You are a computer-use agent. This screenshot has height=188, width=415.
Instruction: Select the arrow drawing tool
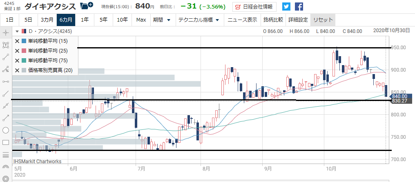(x=6, y=118)
